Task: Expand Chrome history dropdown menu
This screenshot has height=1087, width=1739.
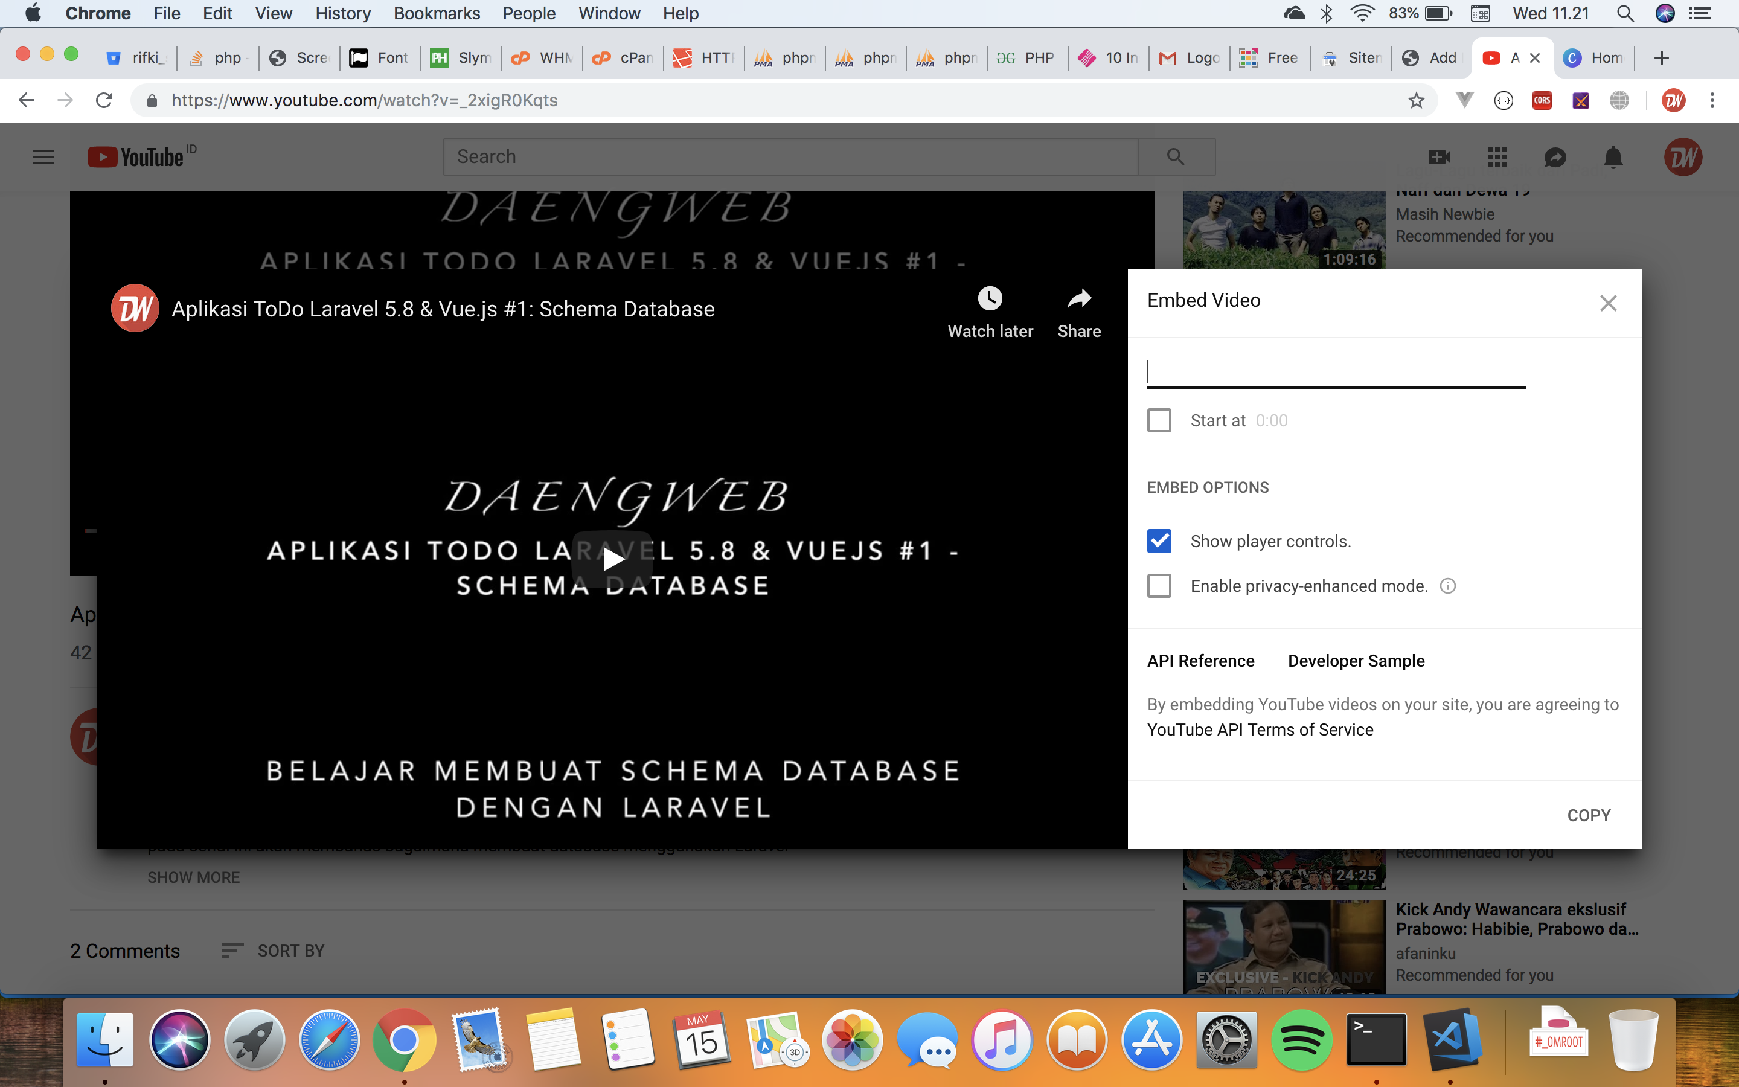Action: (343, 13)
